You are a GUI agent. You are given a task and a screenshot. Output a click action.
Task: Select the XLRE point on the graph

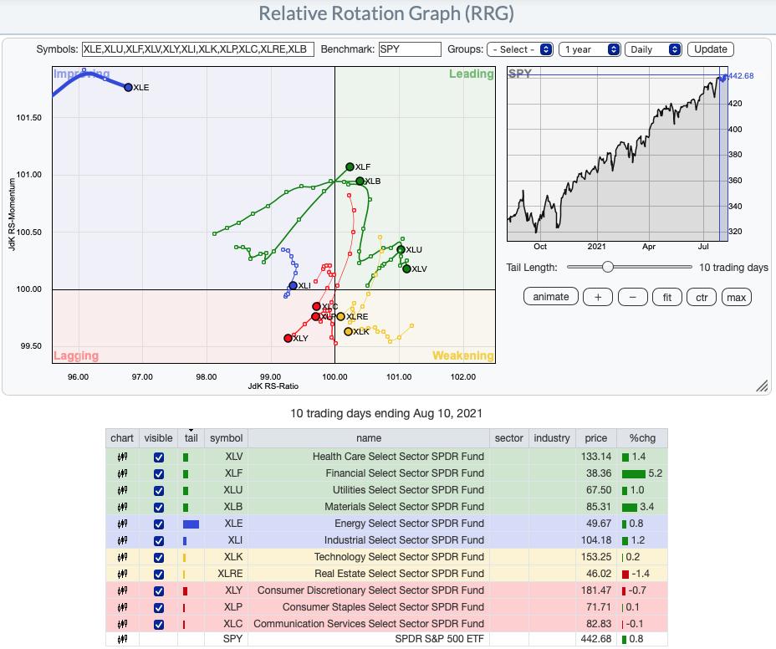(x=340, y=316)
